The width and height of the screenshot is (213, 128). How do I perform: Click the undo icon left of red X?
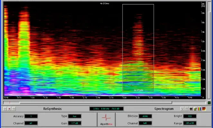coord(5,109)
